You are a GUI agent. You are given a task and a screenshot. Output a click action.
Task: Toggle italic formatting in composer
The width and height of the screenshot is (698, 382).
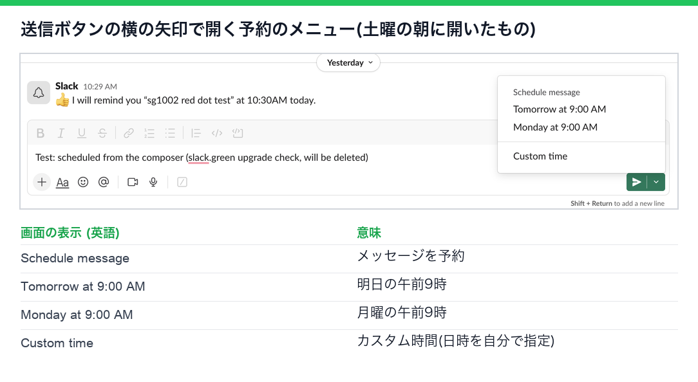click(61, 133)
